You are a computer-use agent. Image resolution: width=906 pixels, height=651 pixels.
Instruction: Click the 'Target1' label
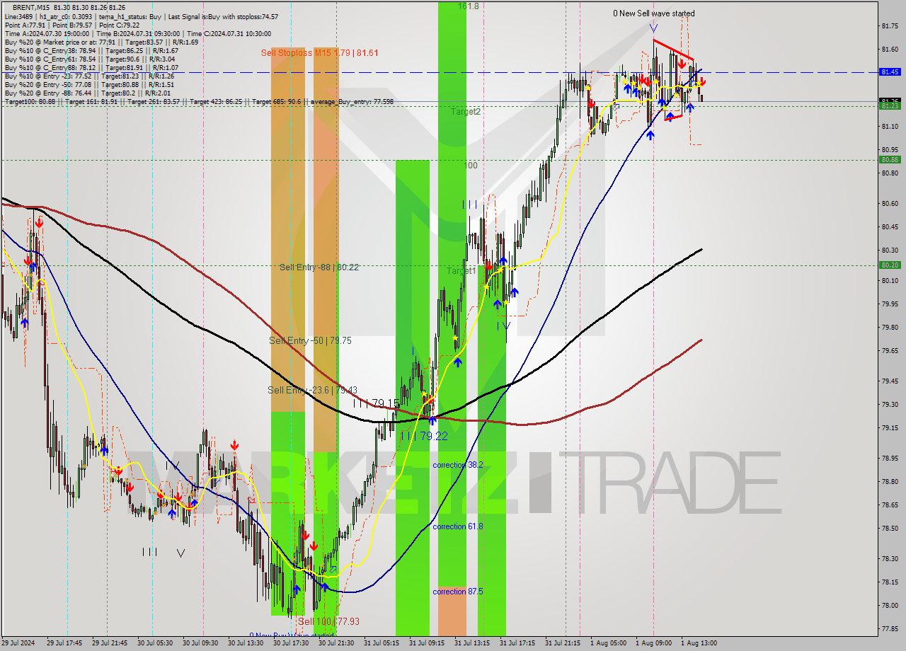461,271
